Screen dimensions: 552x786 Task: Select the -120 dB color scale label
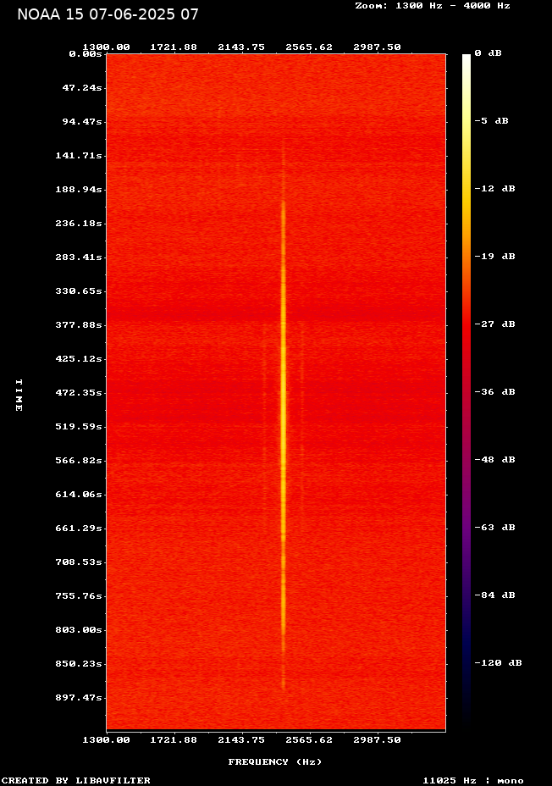(x=497, y=663)
